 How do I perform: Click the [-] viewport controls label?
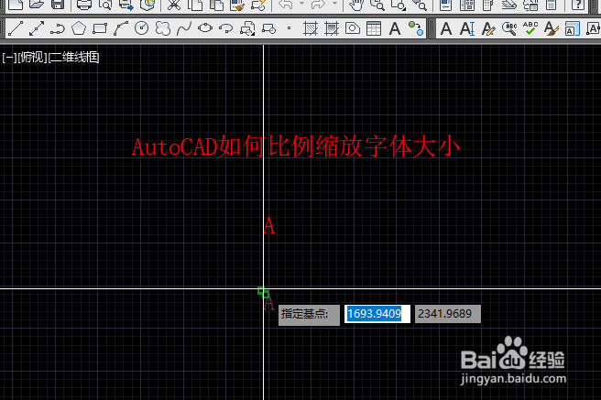click(9, 58)
